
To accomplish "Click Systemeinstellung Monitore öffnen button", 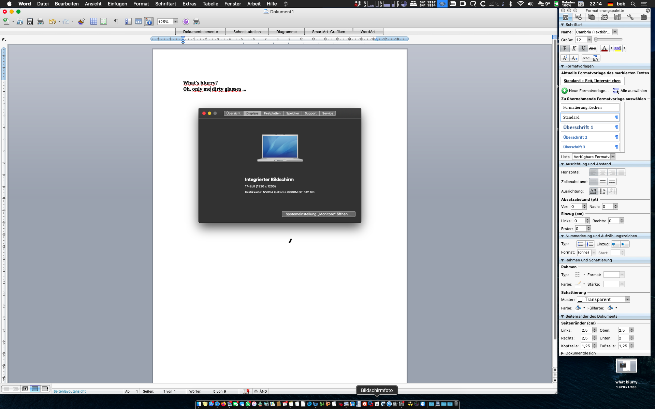I will [x=318, y=214].
